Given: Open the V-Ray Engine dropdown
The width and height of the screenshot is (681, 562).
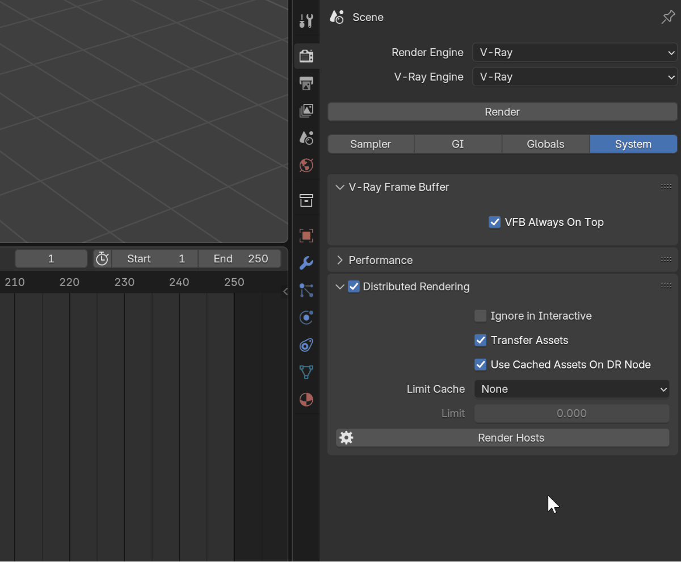Looking at the screenshot, I should click(x=575, y=77).
